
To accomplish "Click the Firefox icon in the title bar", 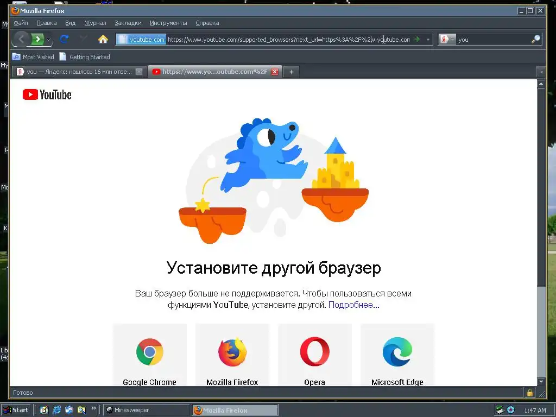I will click(x=15, y=11).
